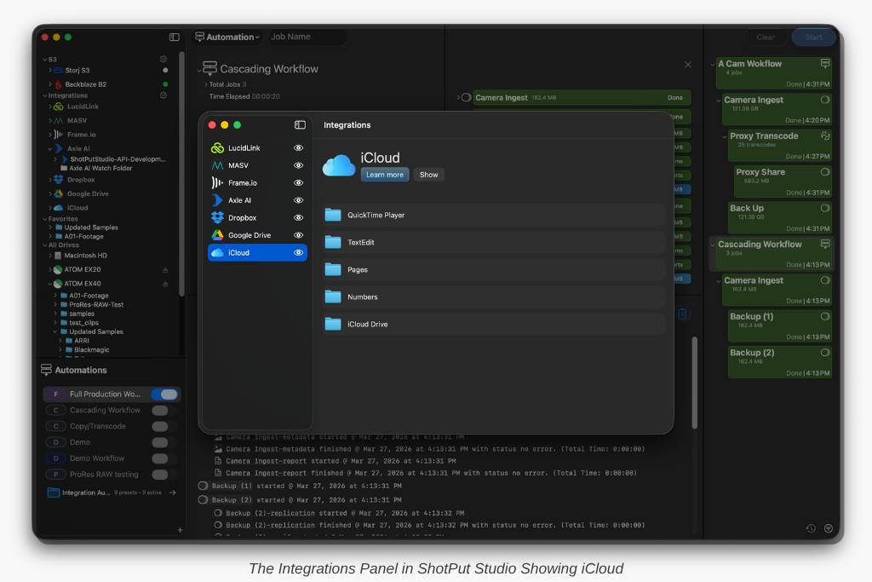Click the Learn more button
Viewport: 872px width, 582px height.
pyautogui.click(x=385, y=175)
